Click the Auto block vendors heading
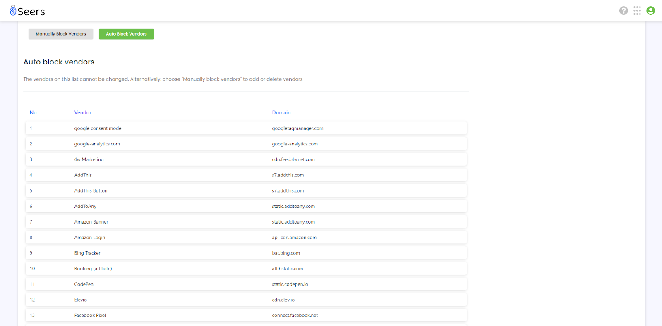 [59, 62]
